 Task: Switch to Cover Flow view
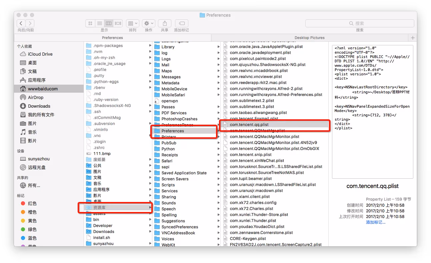[118, 23]
